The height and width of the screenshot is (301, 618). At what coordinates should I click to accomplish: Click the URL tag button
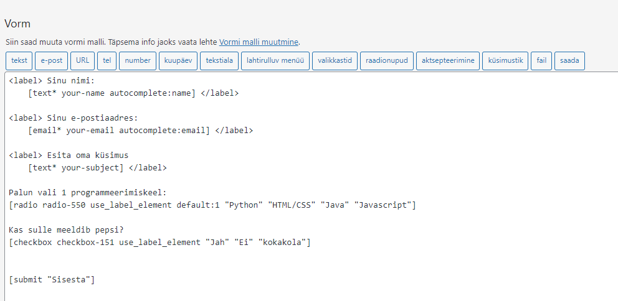click(x=82, y=60)
